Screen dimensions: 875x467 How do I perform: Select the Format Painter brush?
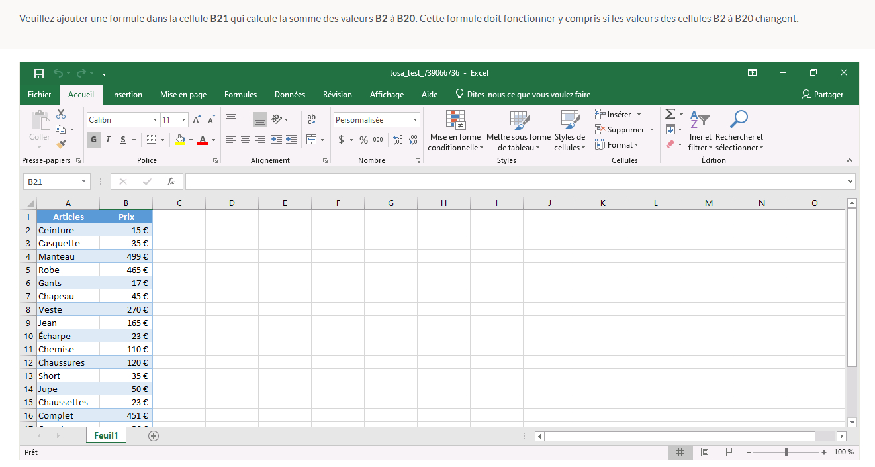tap(61, 144)
